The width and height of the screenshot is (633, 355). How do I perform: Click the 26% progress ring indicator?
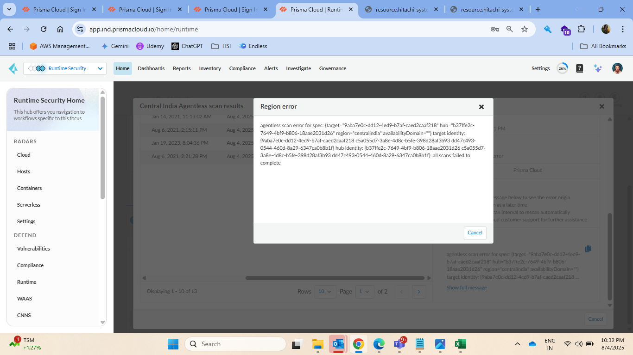click(x=562, y=68)
